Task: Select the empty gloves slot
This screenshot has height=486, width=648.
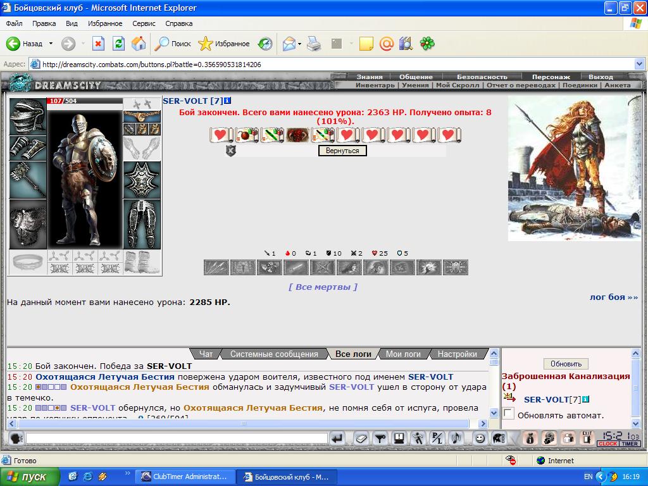Action: pos(142,148)
